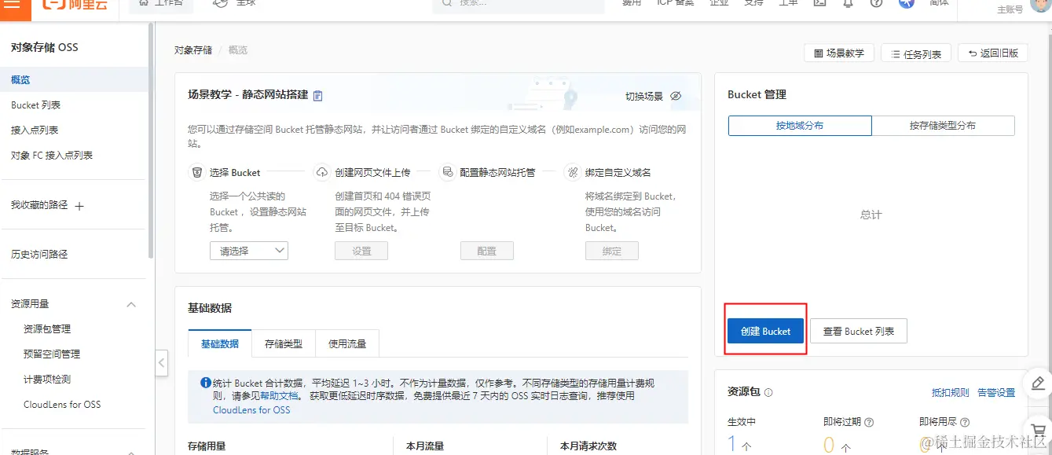Open the 抵扣规则 link
This screenshot has height=455, width=1052.
pyautogui.click(x=950, y=393)
